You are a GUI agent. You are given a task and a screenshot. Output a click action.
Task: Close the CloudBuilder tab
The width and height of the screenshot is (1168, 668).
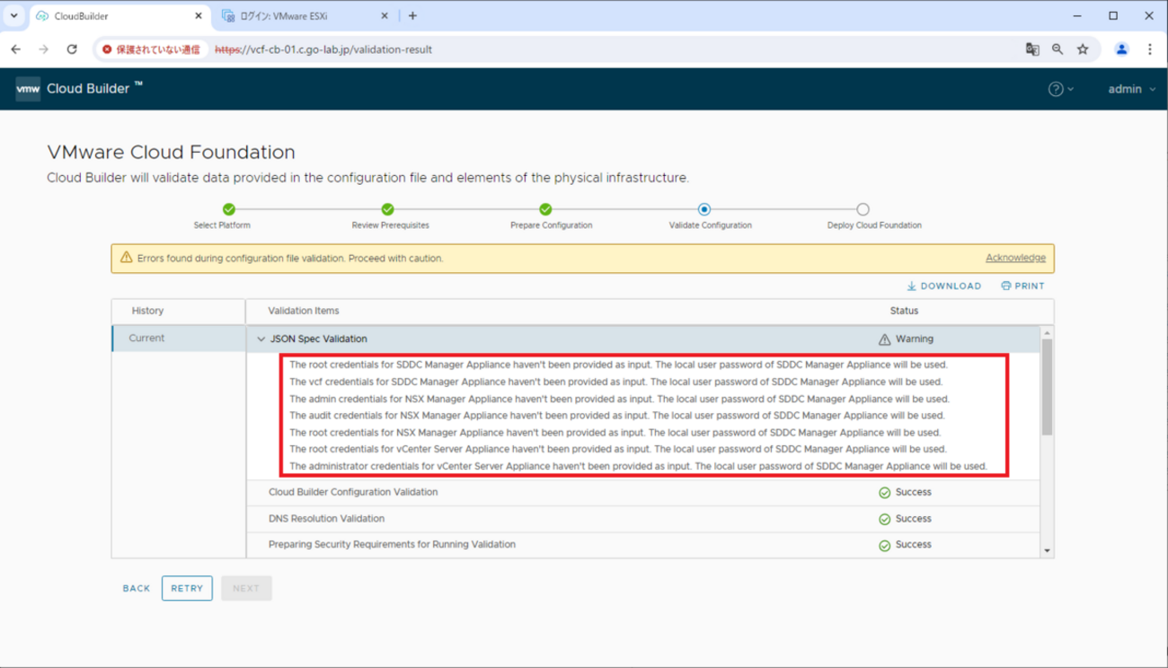point(199,15)
